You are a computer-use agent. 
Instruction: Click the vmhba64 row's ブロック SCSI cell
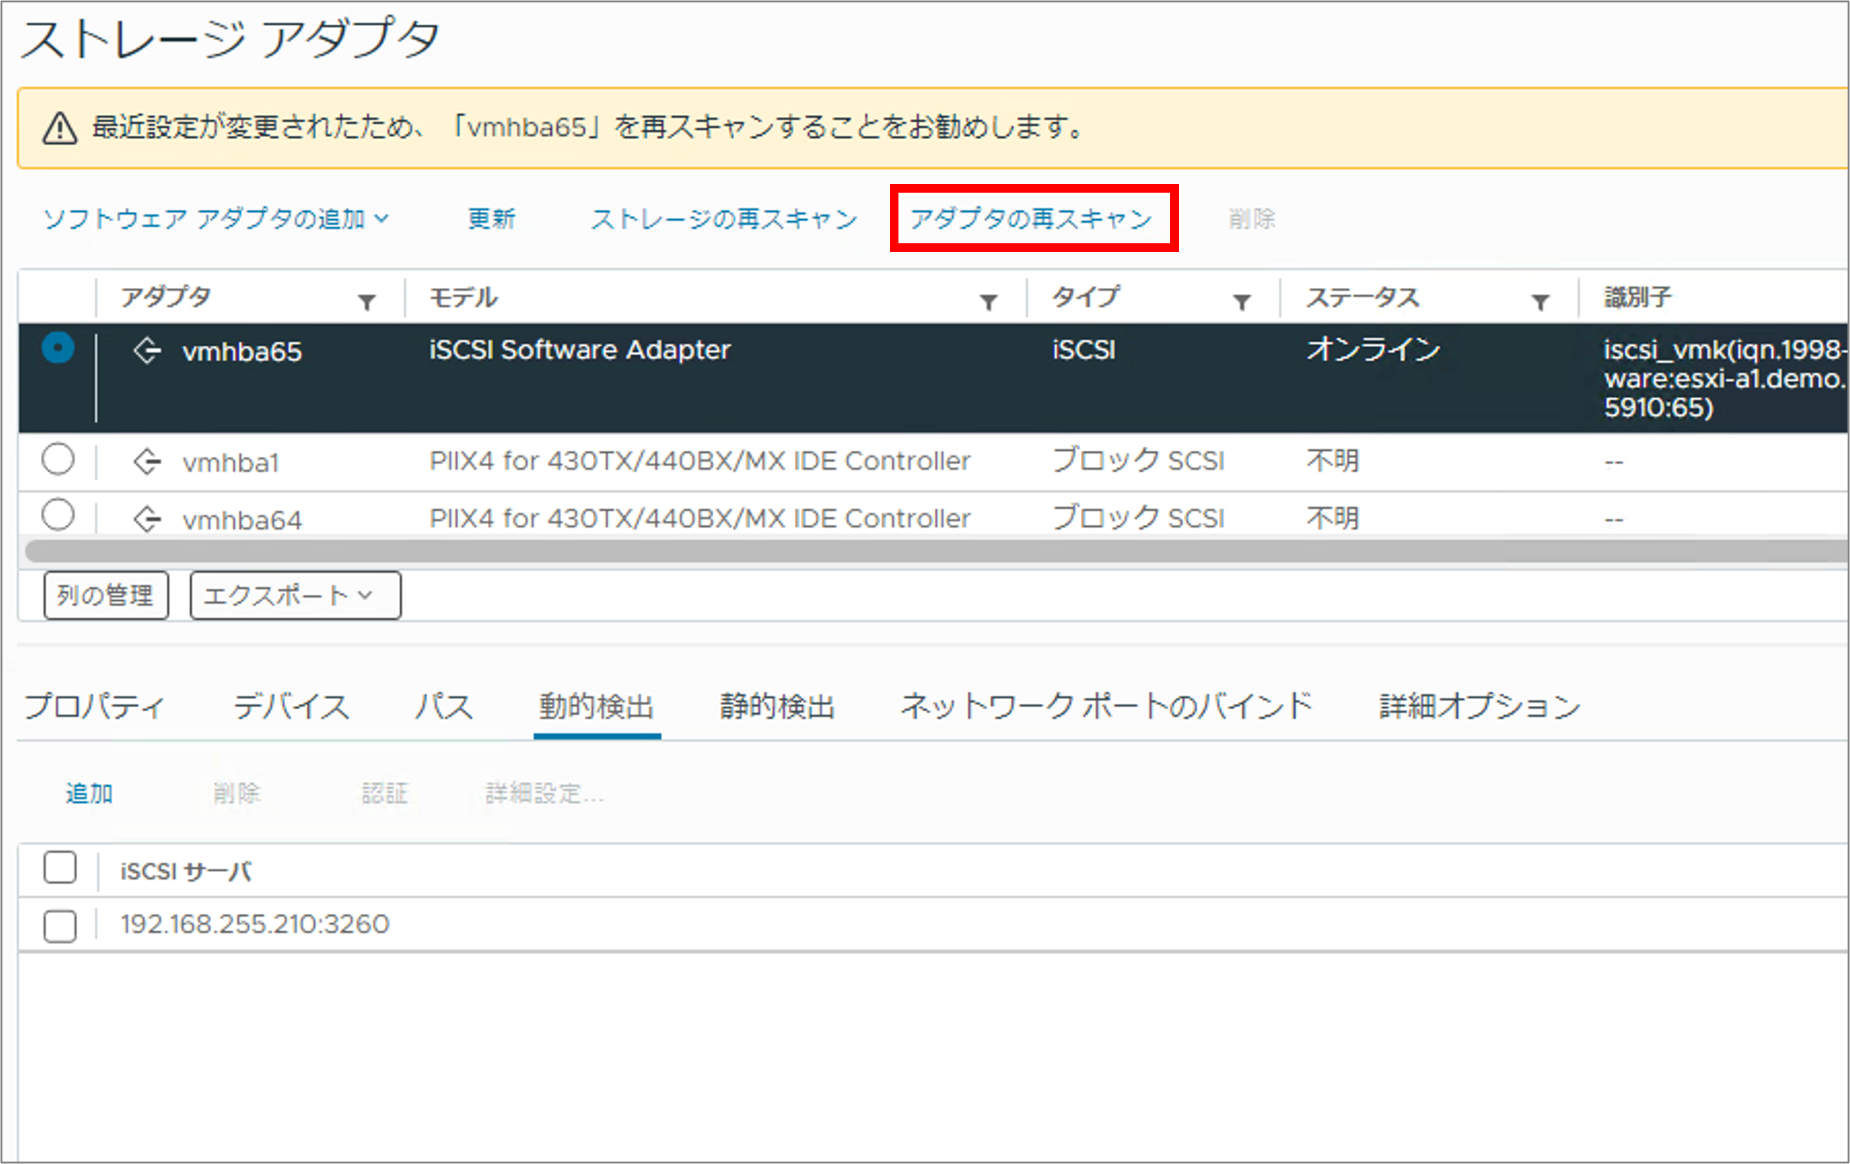[1139, 519]
